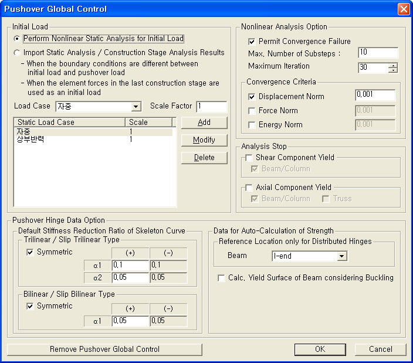Click the Static Load Case column header
The width and height of the screenshot is (413, 363).
point(70,122)
